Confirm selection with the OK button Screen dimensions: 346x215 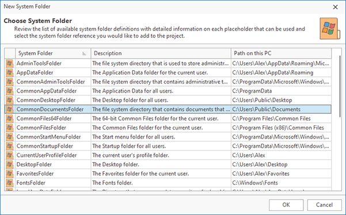pos(286,205)
